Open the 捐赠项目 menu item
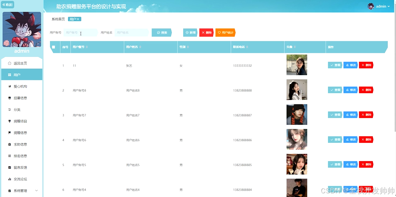The width and height of the screenshot is (396, 197). point(22,121)
